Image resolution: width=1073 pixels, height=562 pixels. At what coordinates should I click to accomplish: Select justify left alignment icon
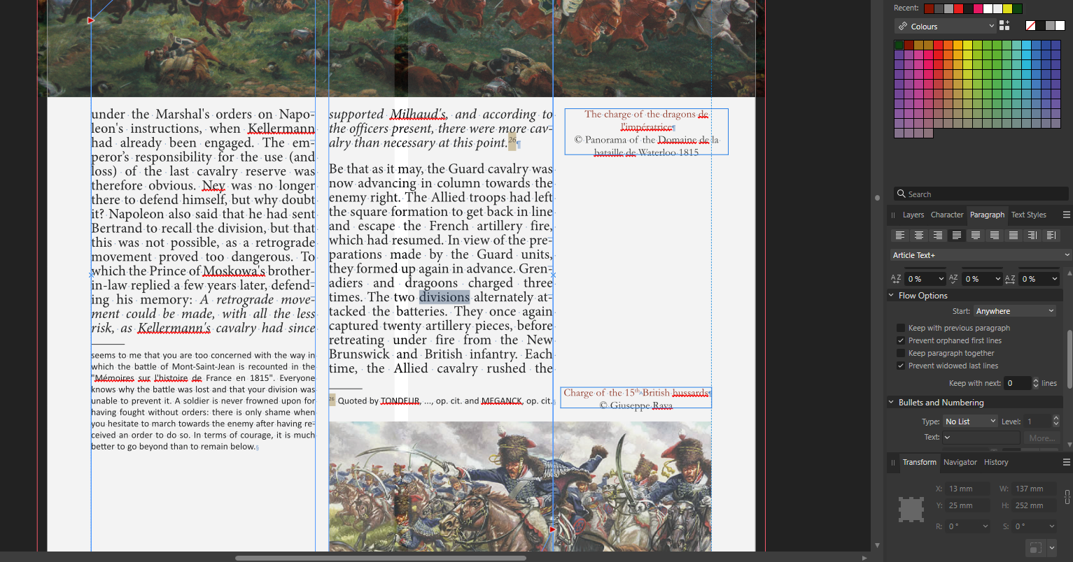957,236
